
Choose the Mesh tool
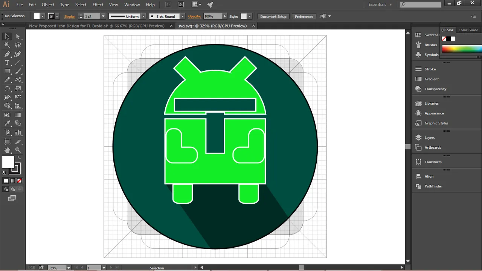[7, 115]
